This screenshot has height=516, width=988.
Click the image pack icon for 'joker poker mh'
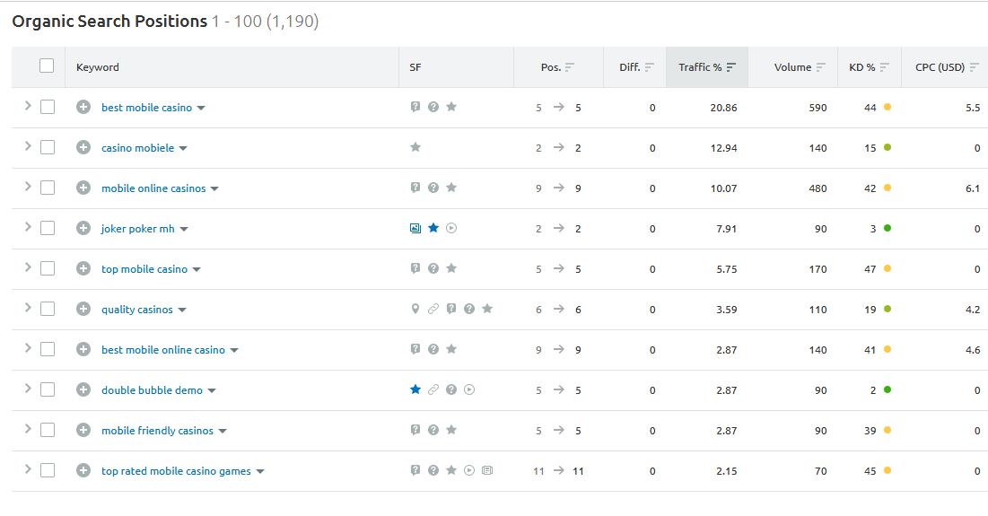(415, 229)
